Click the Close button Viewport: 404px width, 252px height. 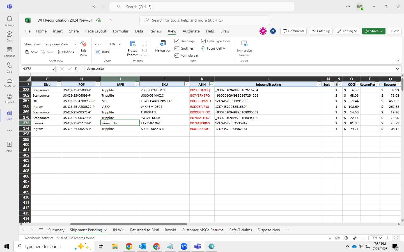click(x=395, y=31)
